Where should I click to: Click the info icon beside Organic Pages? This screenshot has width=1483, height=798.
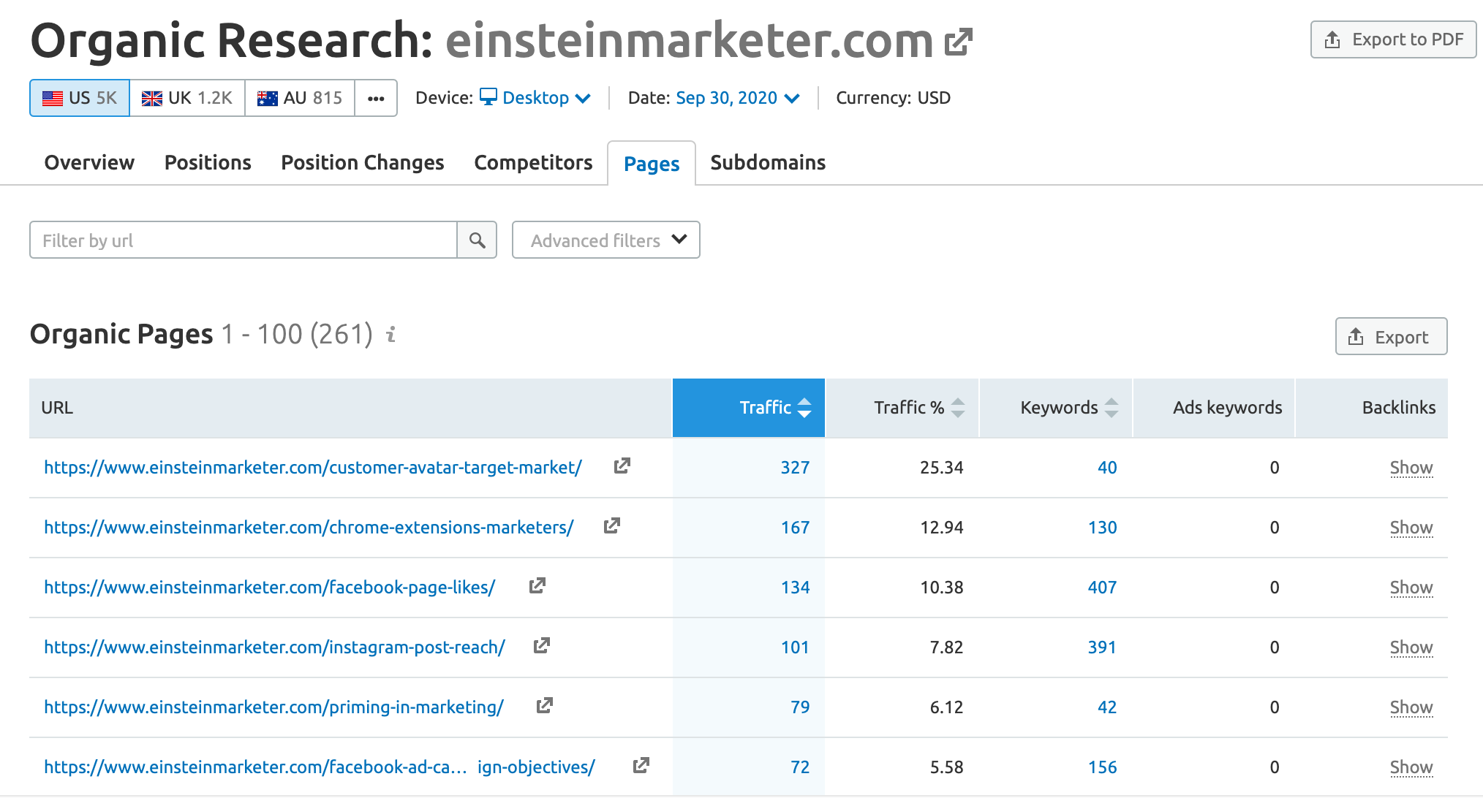point(391,334)
